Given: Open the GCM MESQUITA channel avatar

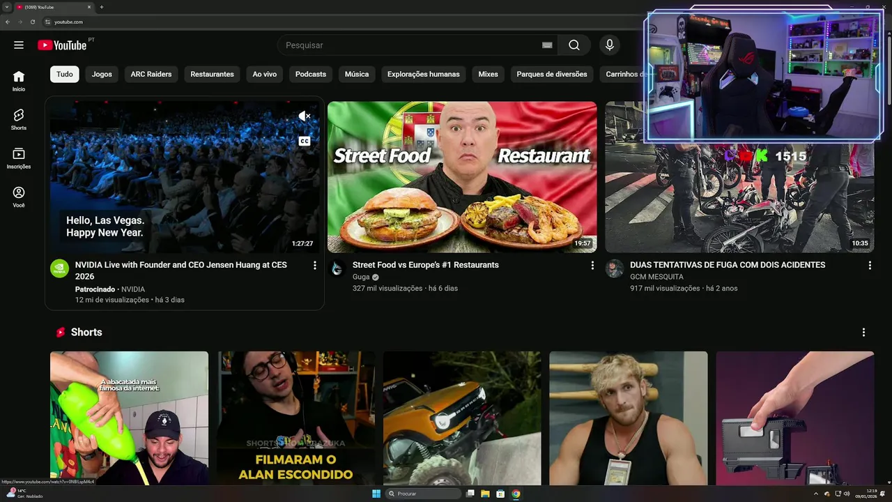Looking at the screenshot, I should tap(615, 268).
